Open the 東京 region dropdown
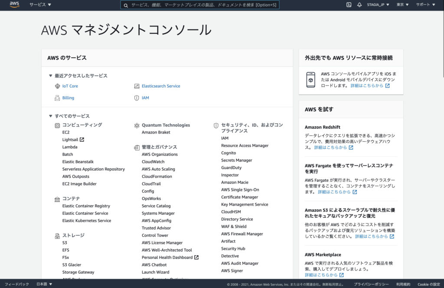The image size is (444, 288). (402, 5)
